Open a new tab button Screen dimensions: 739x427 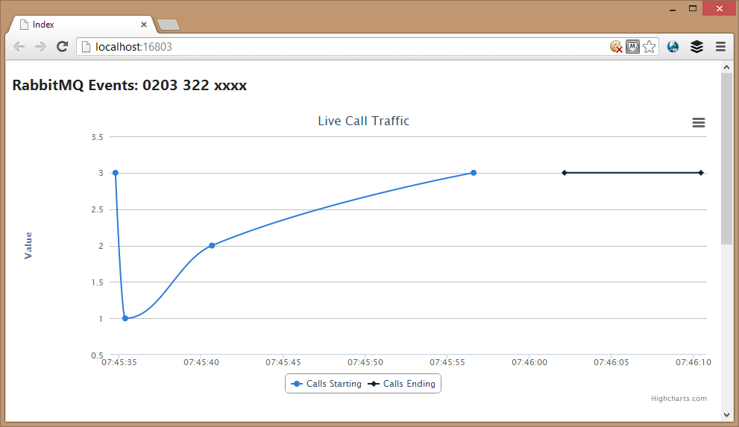click(169, 25)
